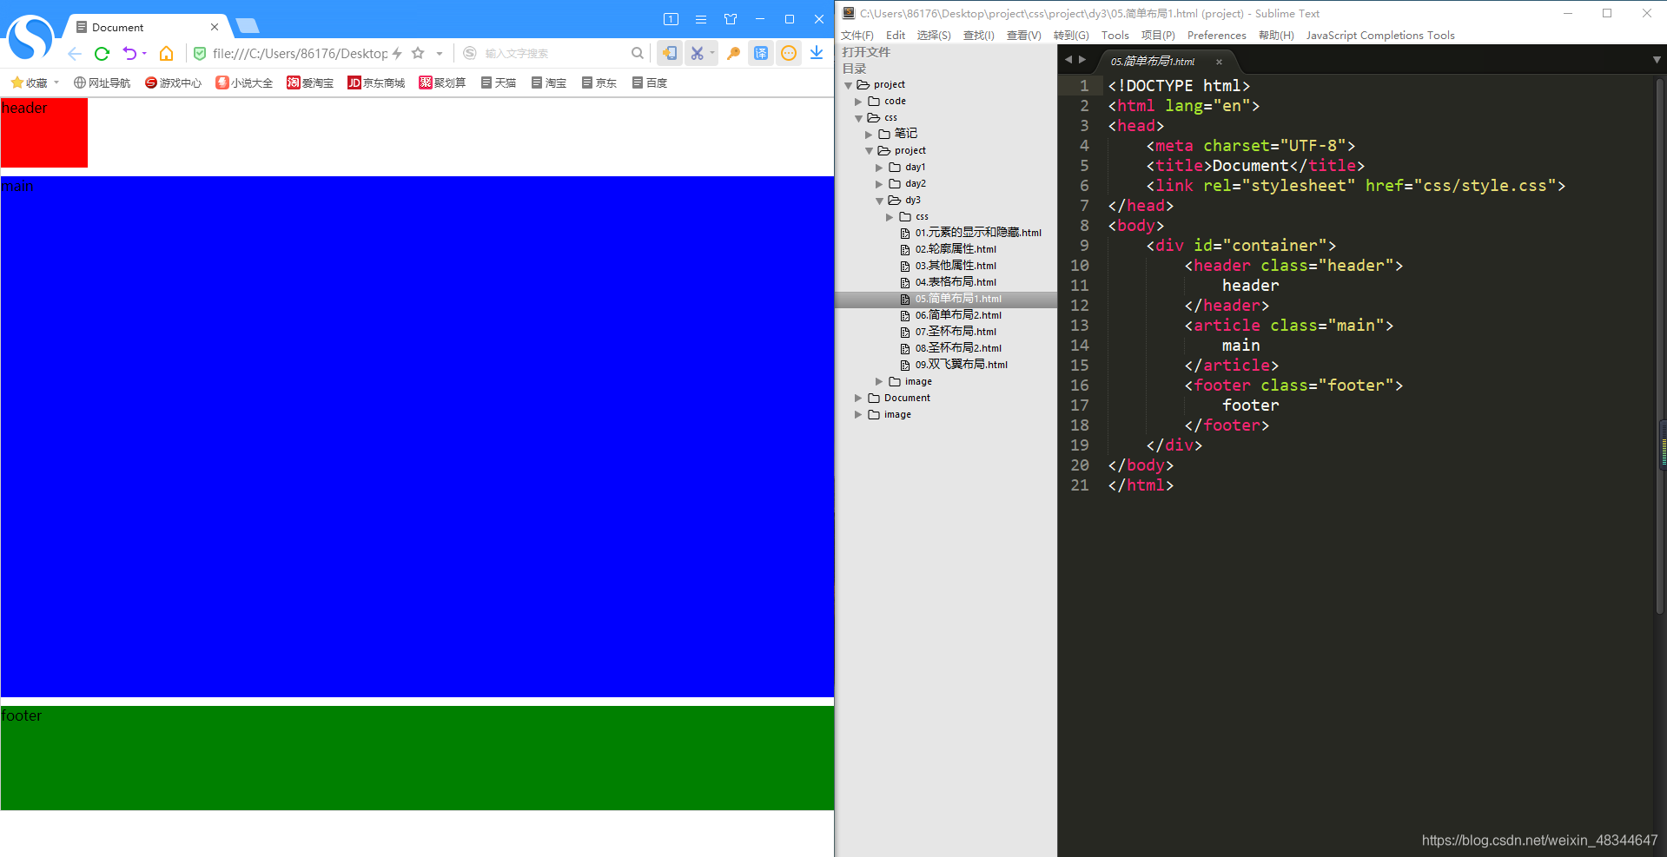
Task: Select the Document browser tab
Action: pos(144,27)
